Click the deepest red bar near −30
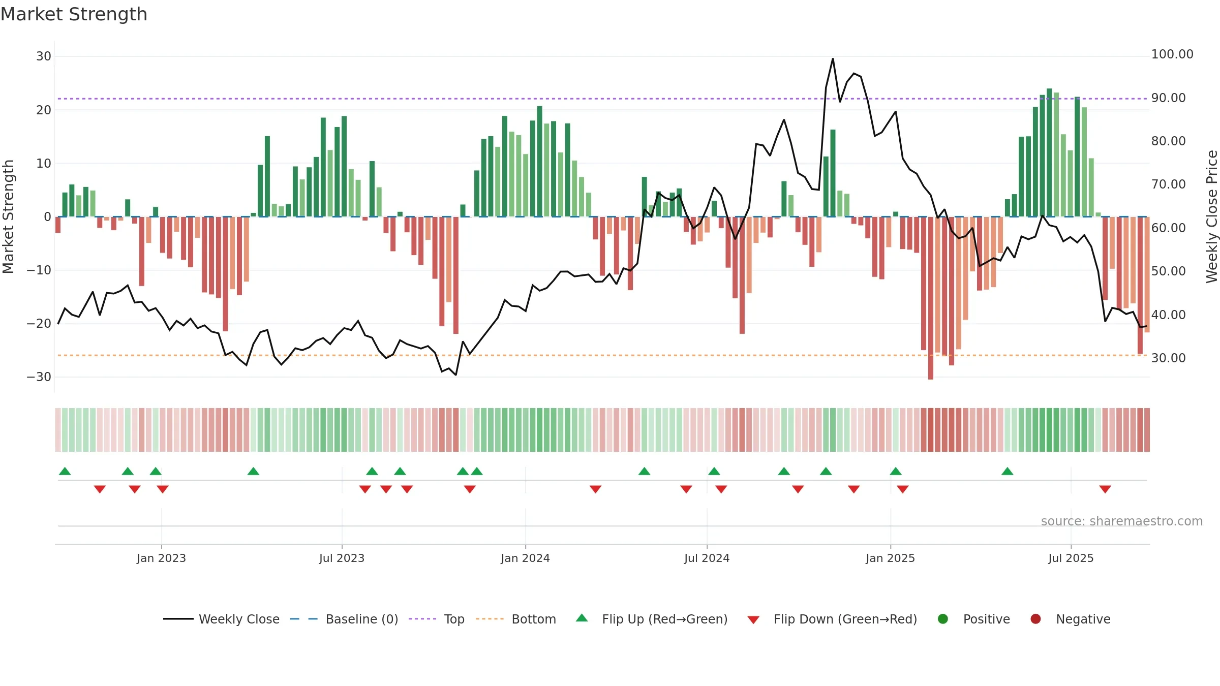Screen dimensions: 1220x686 point(930,298)
